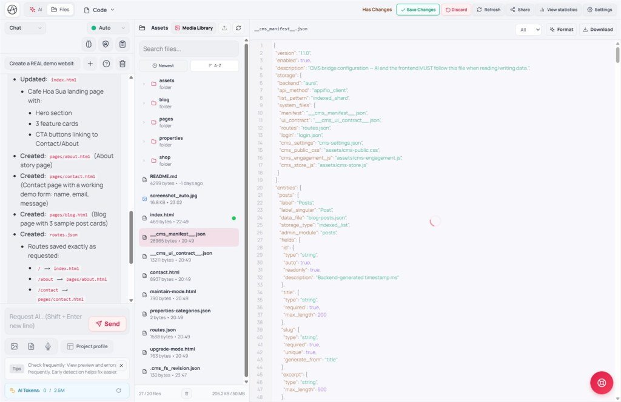Open the All filter dropdown
This screenshot has width=621, height=402.
(528, 30)
